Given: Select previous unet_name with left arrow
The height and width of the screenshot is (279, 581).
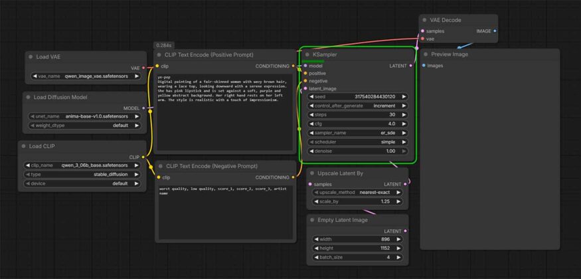Looking at the screenshot, I should [33, 116].
